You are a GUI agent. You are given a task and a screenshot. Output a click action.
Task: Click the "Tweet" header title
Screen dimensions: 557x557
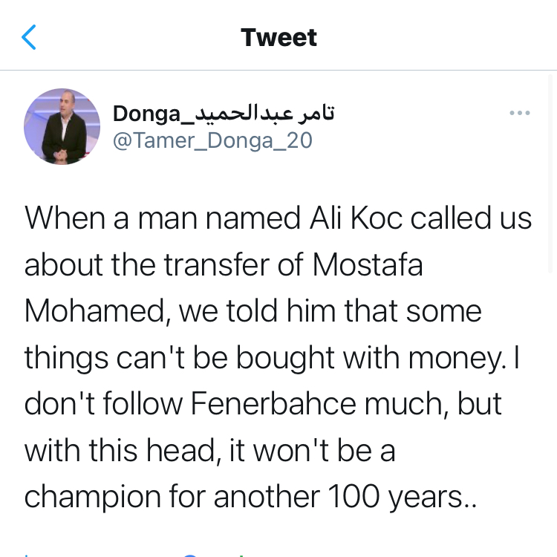[x=278, y=37]
